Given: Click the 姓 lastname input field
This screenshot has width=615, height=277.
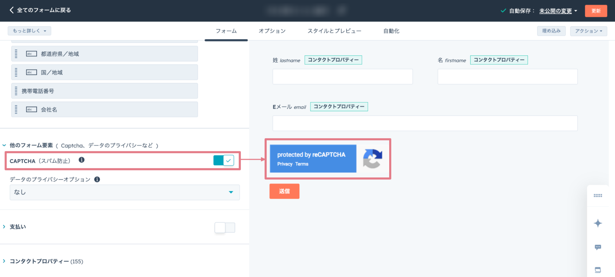Looking at the screenshot, I should [342, 76].
